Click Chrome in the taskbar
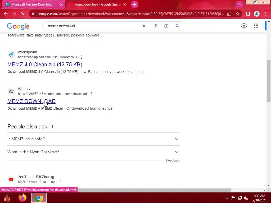This screenshot has width=271, height=203. coord(39,198)
